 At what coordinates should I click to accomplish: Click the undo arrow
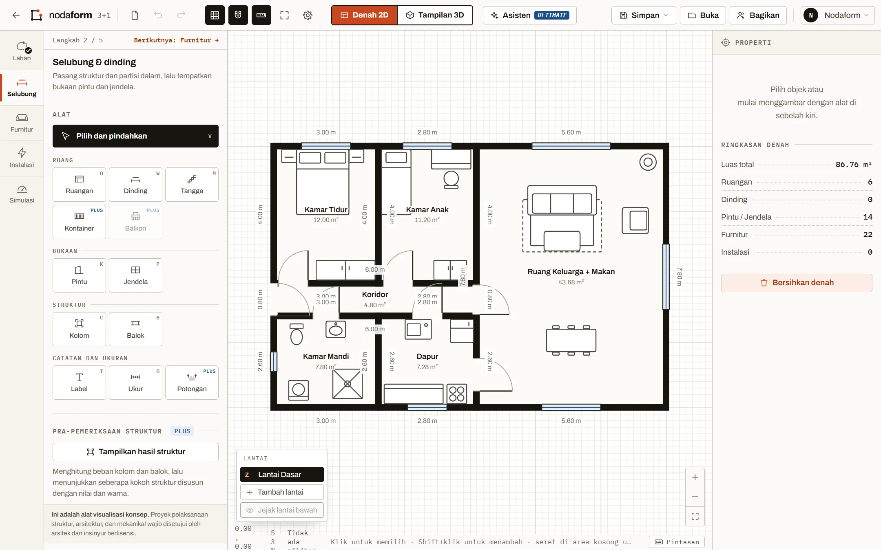pyautogui.click(x=158, y=15)
